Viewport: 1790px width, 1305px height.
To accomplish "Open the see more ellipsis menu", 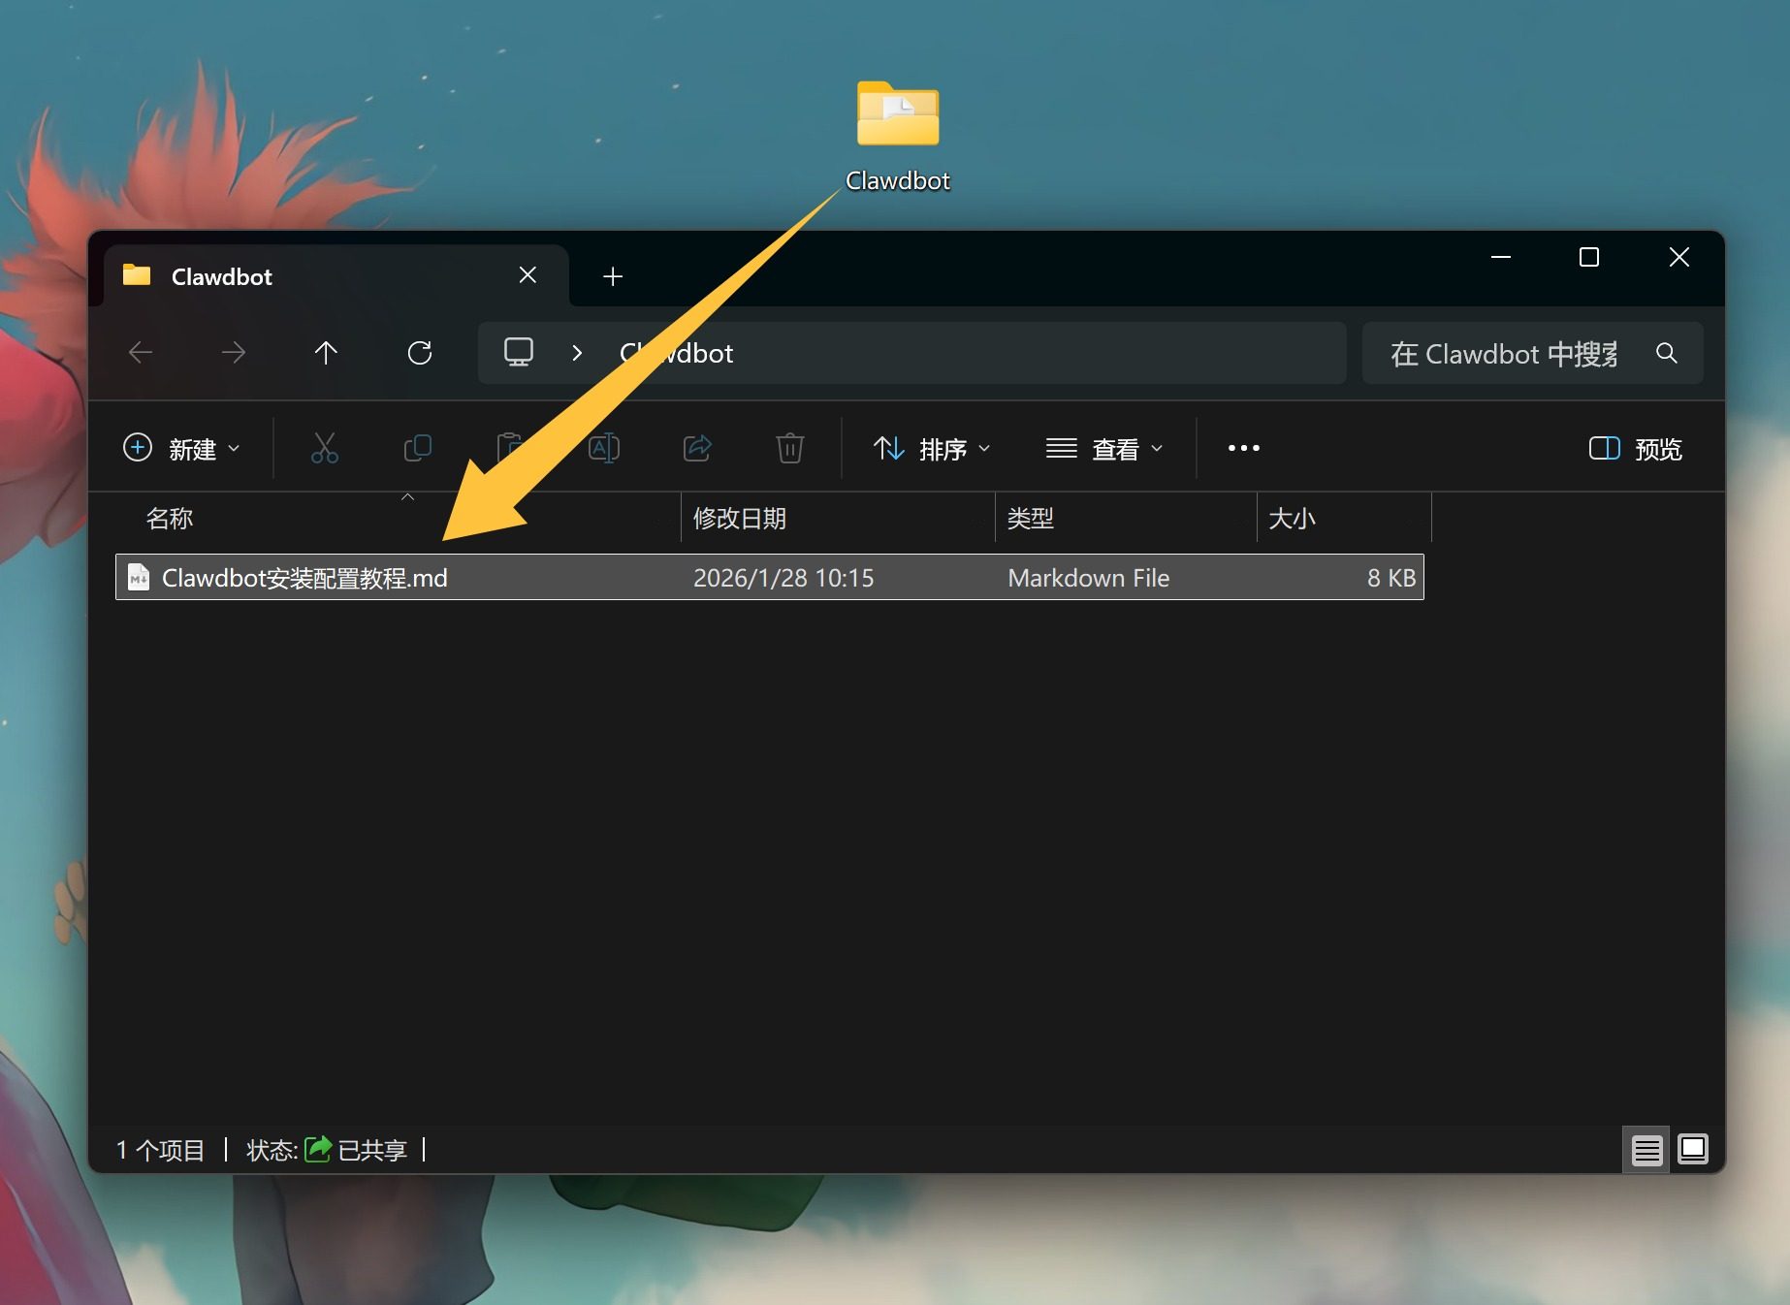I will [x=1243, y=448].
